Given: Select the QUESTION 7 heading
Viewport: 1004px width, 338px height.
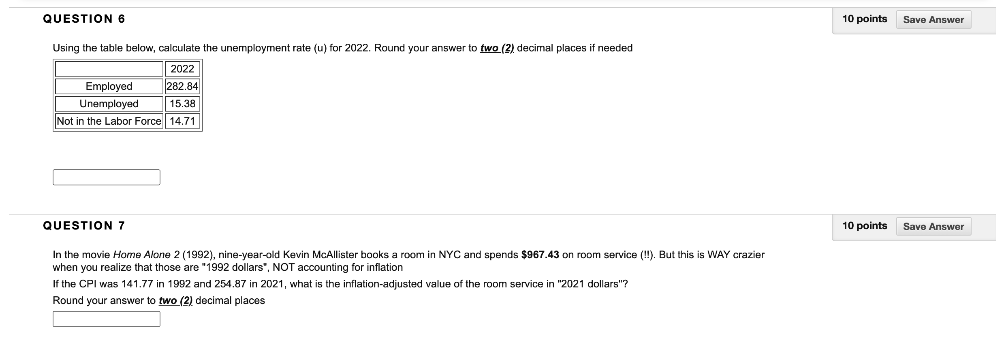Looking at the screenshot, I should click(x=83, y=225).
